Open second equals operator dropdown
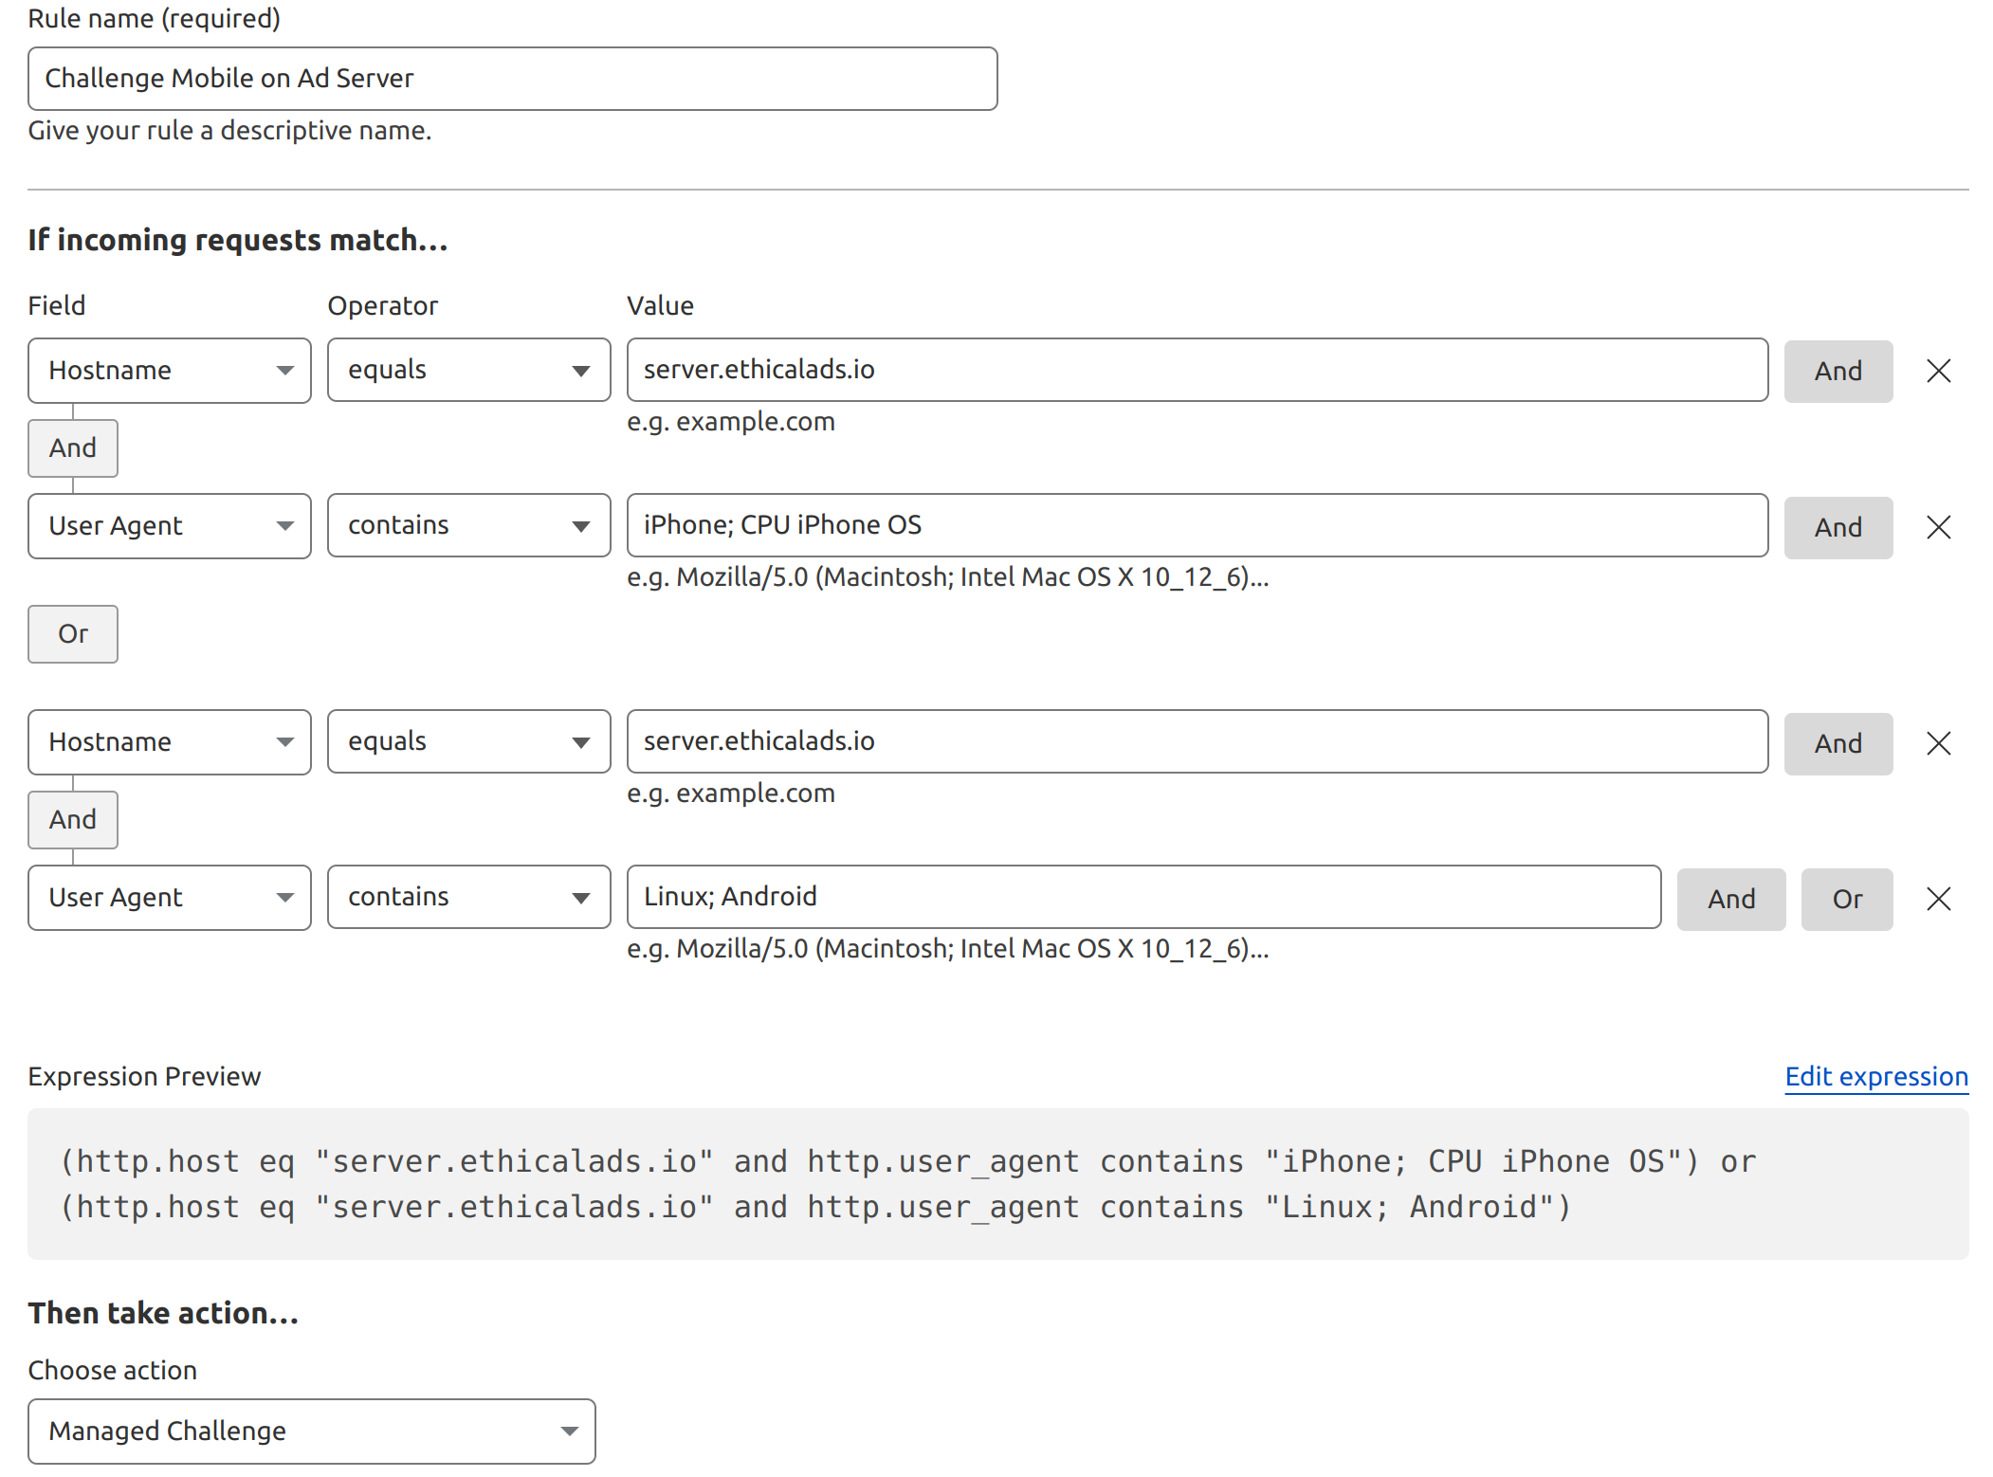The height and width of the screenshot is (1477, 1993). click(x=468, y=741)
